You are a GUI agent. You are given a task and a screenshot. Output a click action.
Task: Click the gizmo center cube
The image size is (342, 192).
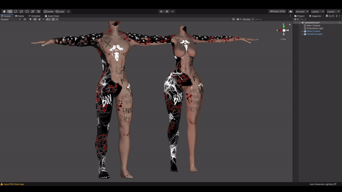pos(284,30)
